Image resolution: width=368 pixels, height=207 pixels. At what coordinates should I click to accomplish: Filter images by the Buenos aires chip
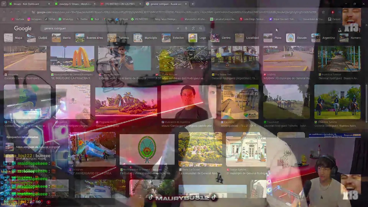[89, 38]
